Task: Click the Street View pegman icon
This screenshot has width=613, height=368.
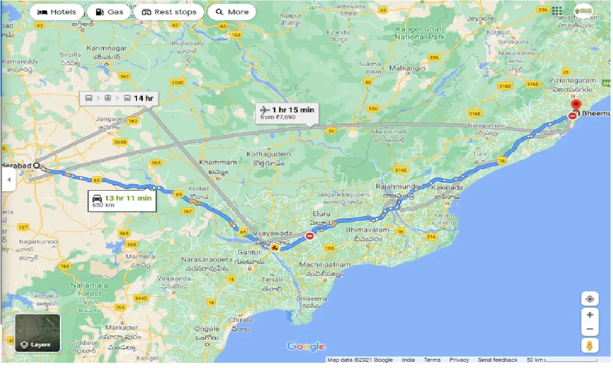Action: [590, 345]
